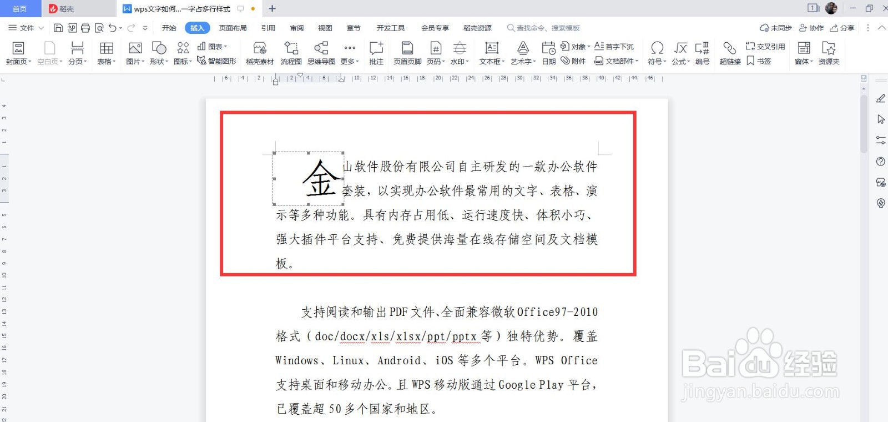Insert 智能图形 smart graphic
Image resolution: width=888 pixels, height=422 pixels.
pyautogui.click(x=217, y=61)
